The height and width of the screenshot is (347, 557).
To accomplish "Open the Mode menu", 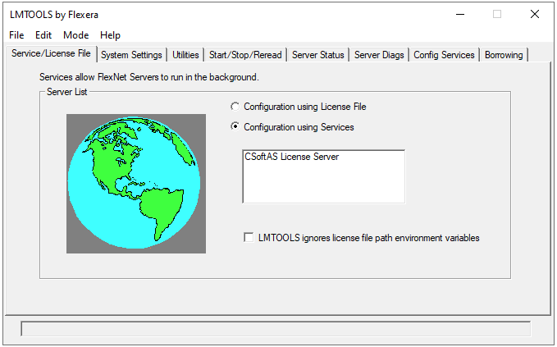I will (x=75, y=35).
